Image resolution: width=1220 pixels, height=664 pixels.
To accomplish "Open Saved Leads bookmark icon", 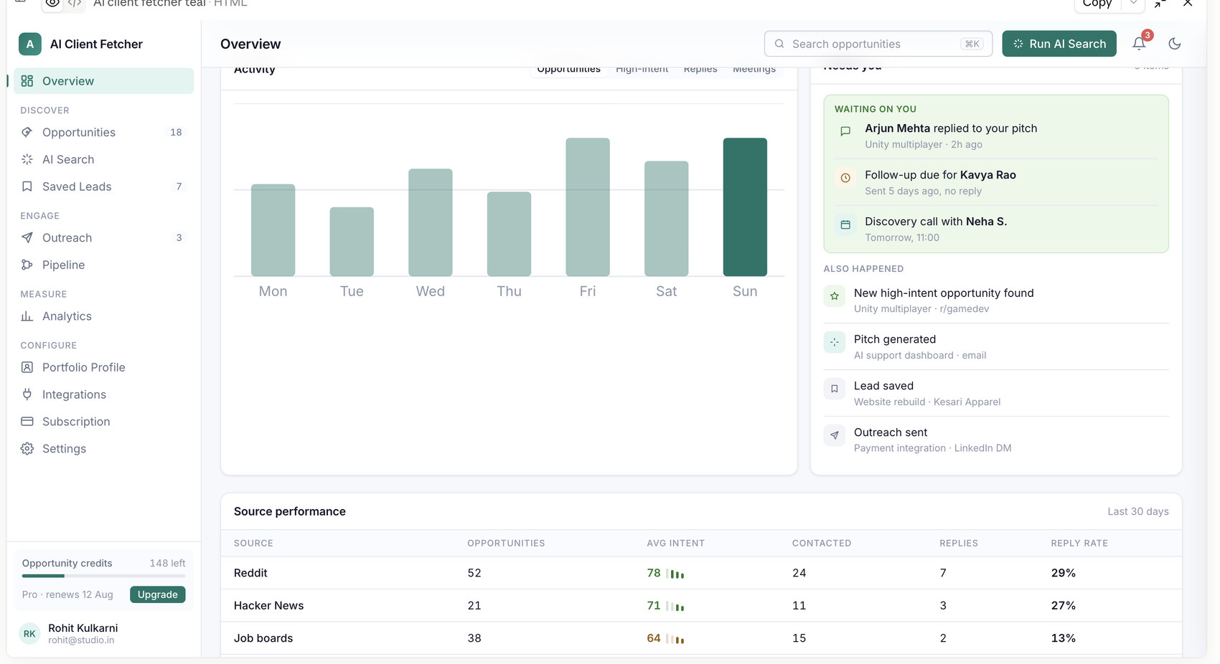I will (27, 186).
